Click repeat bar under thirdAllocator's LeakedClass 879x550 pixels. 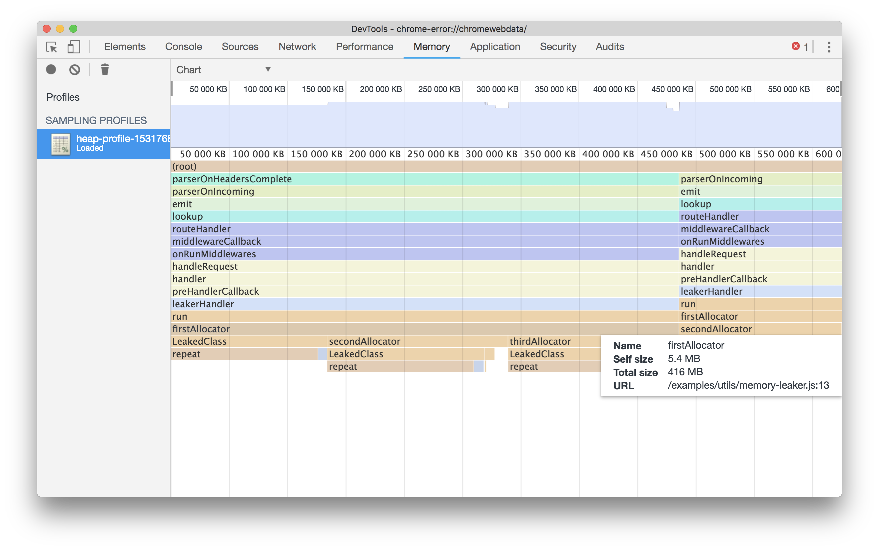(x=554, y=366)
